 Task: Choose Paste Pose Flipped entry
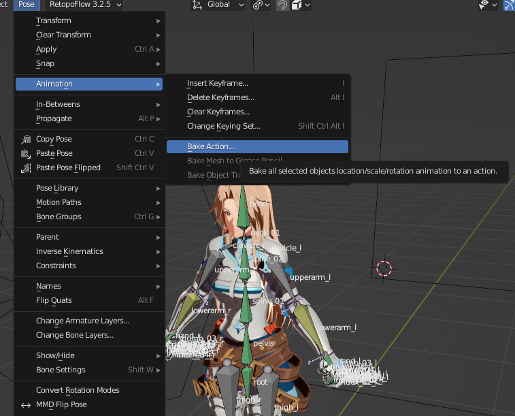[x=89, y=167]
